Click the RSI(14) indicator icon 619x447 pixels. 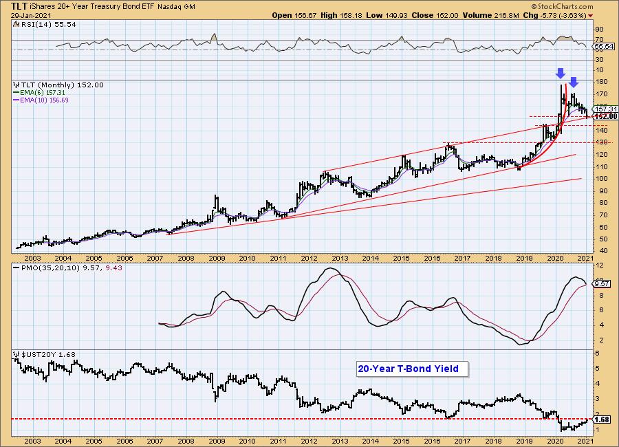(16, 24)
